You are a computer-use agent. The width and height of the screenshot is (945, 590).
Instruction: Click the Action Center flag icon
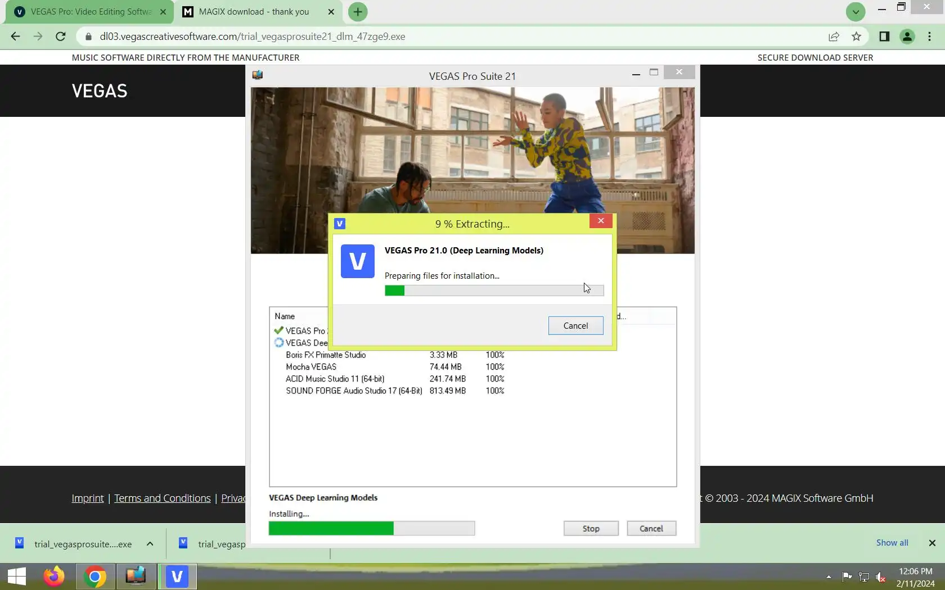[x=847, y=577]
